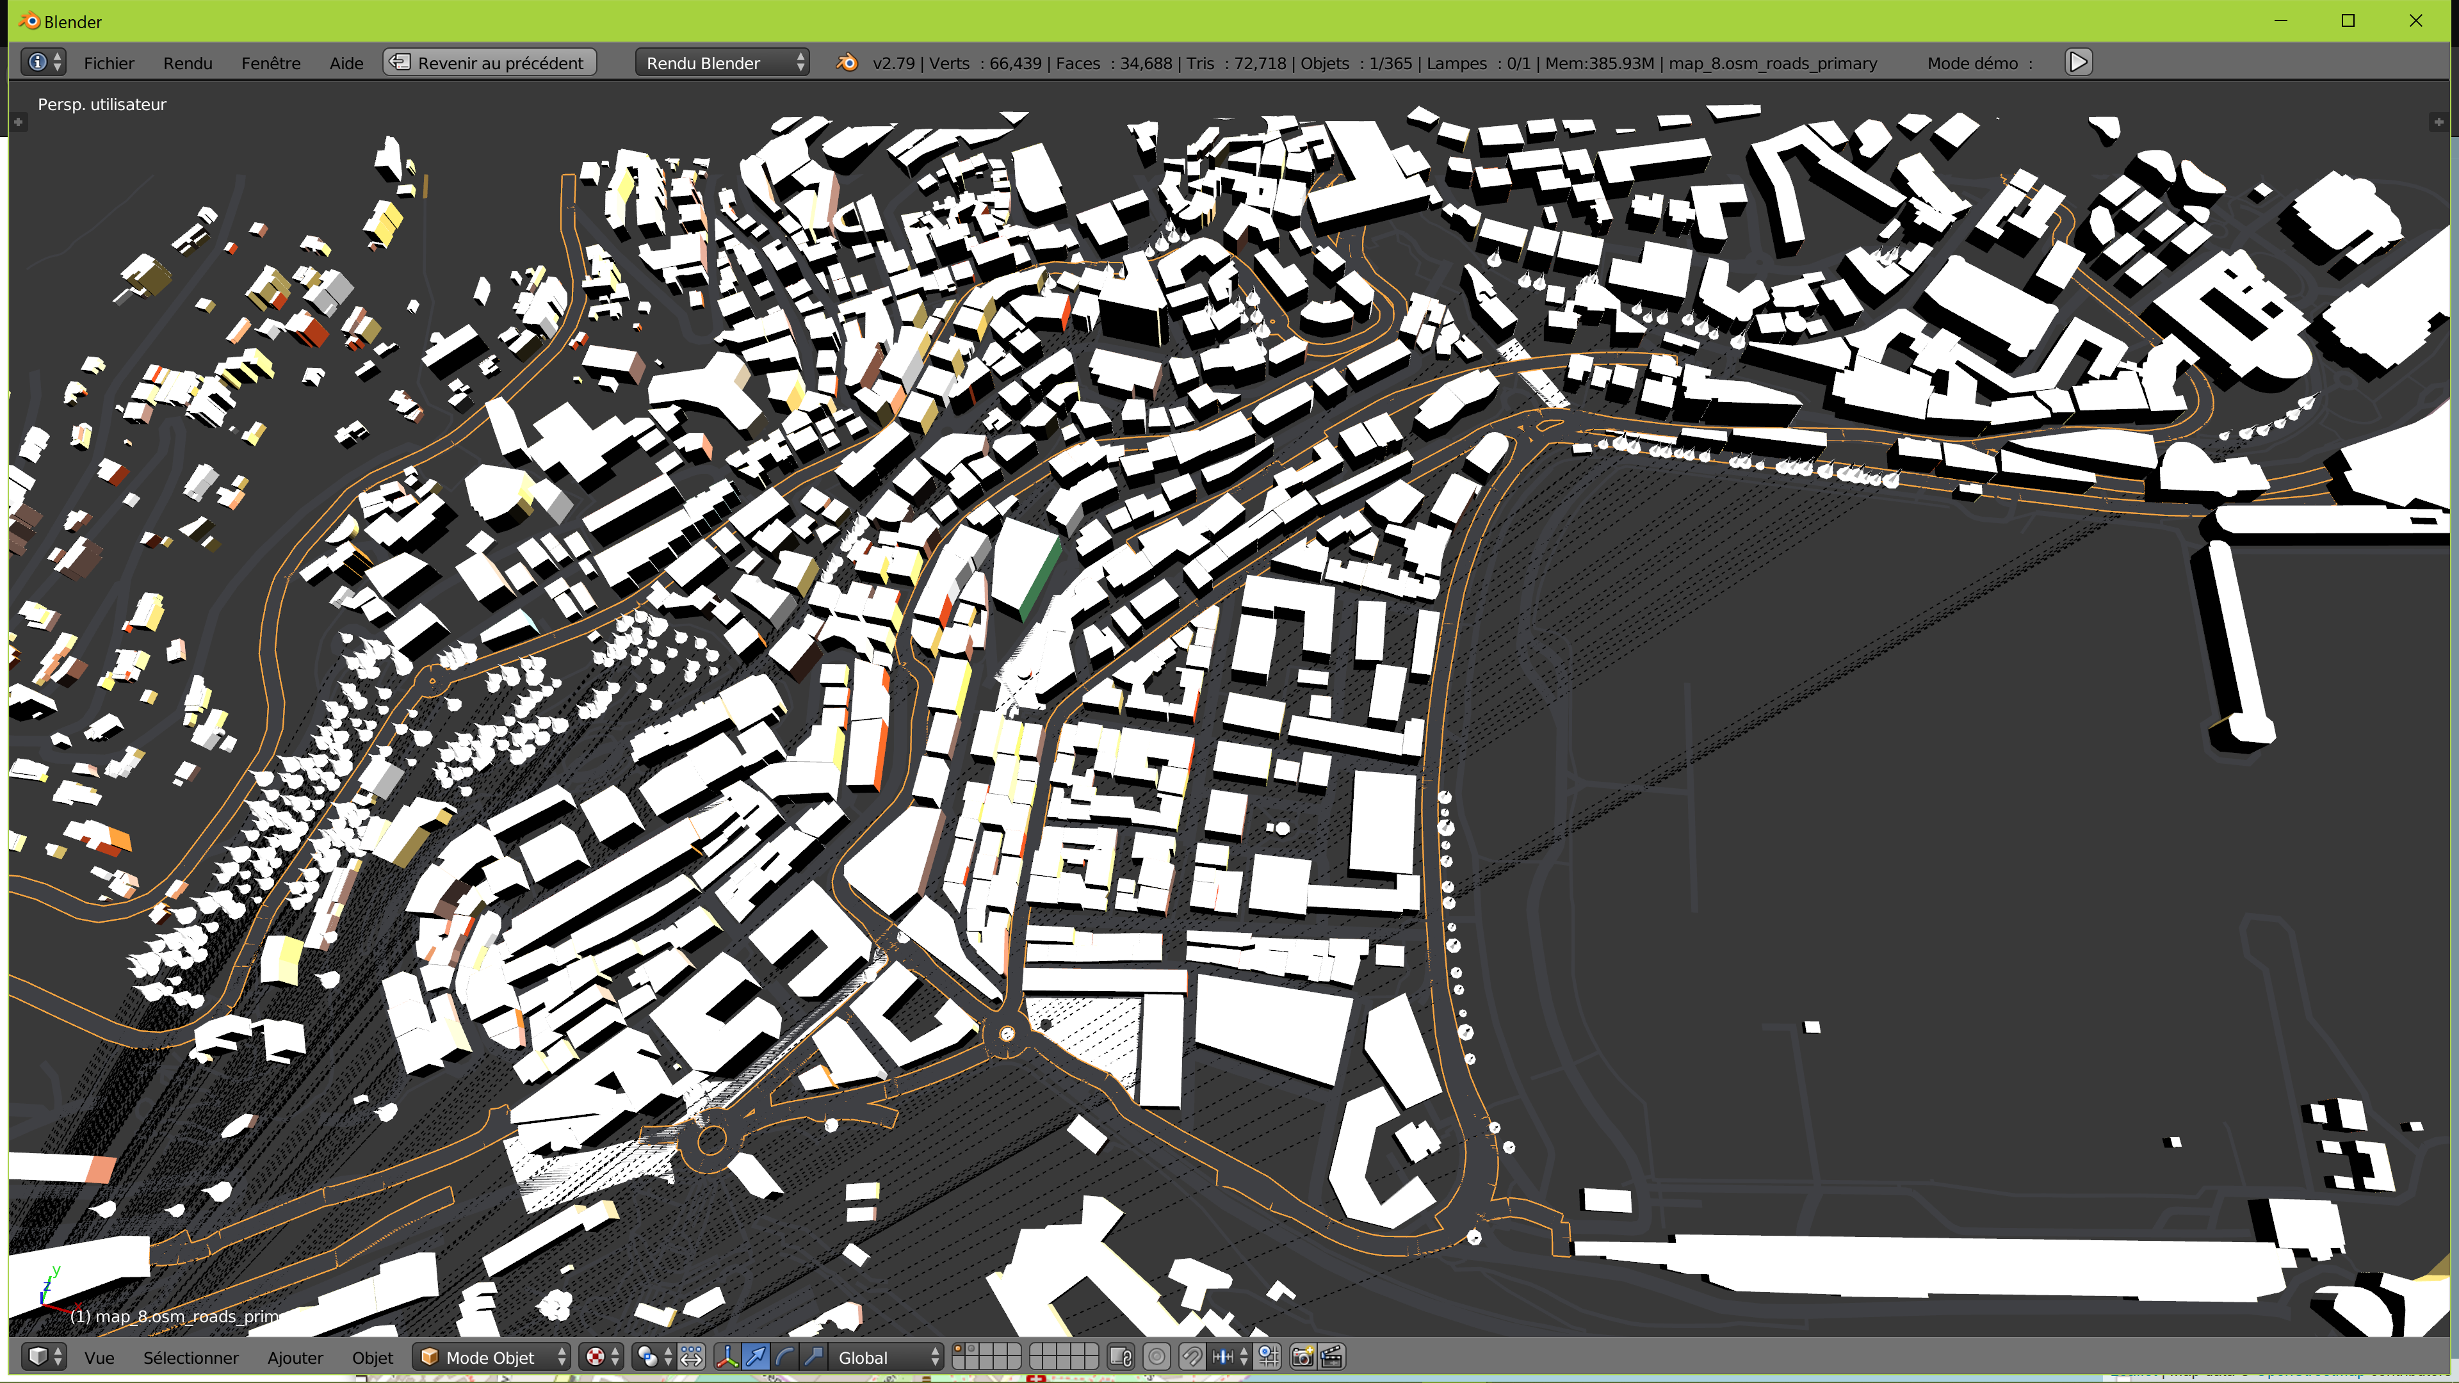The image size is (2459, 1383).
Task: Click Revenir au précédent button
Action: pos(490,62)
